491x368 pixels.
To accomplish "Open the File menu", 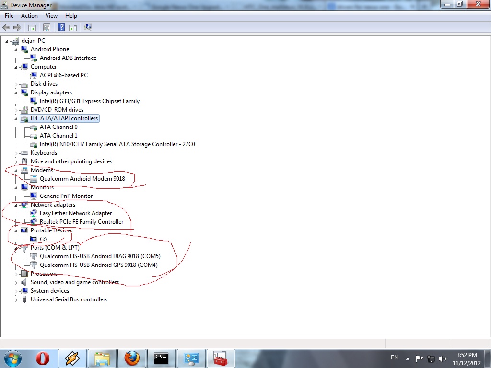I will pyautogui.click(x=9, y=16).
